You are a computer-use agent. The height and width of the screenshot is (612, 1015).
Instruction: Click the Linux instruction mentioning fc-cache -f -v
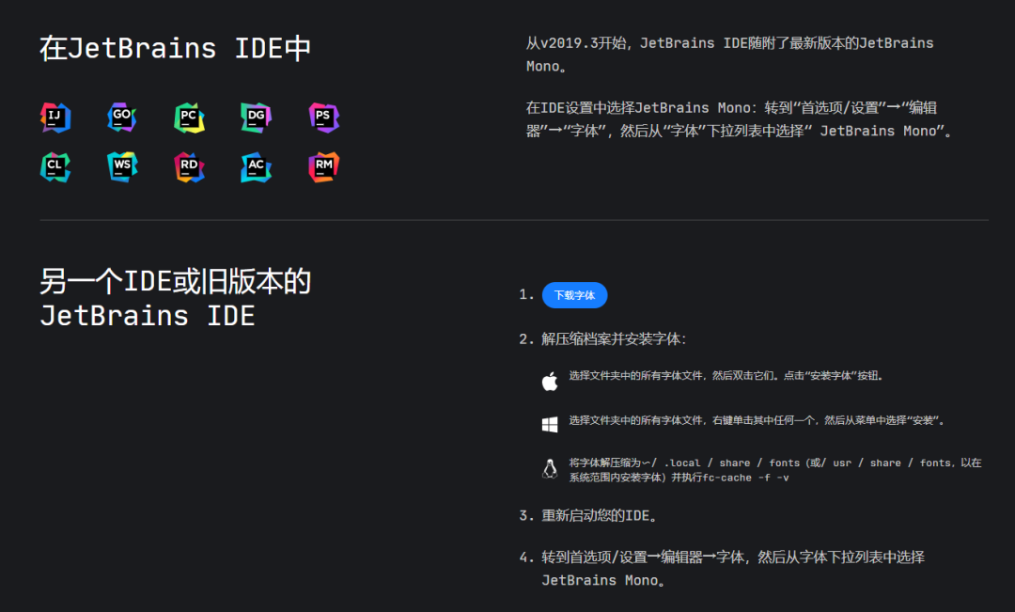pos(774,470)
